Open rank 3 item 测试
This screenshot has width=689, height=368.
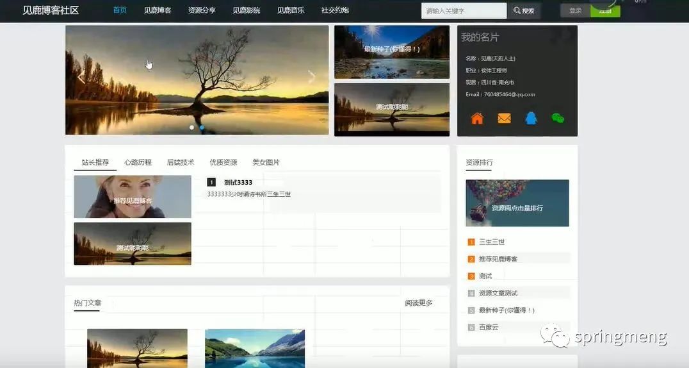485,276
